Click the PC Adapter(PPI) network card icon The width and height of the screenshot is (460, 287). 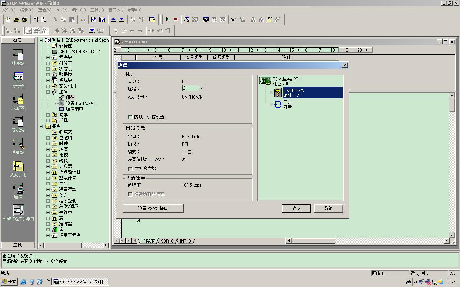[x=265, y=81]
